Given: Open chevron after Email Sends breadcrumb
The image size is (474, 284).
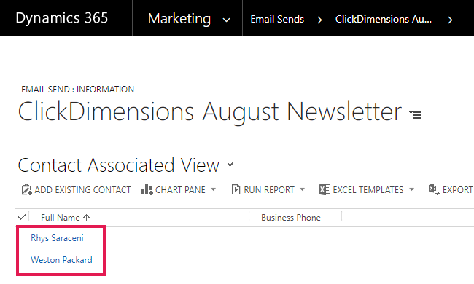Looking at the screenshot, I should pyautogui.click(x=319, y=20).
